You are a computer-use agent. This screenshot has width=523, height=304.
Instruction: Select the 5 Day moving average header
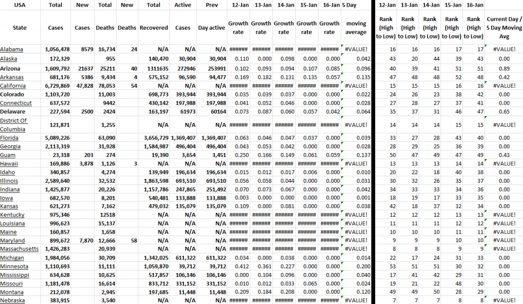tap(356, 27)
